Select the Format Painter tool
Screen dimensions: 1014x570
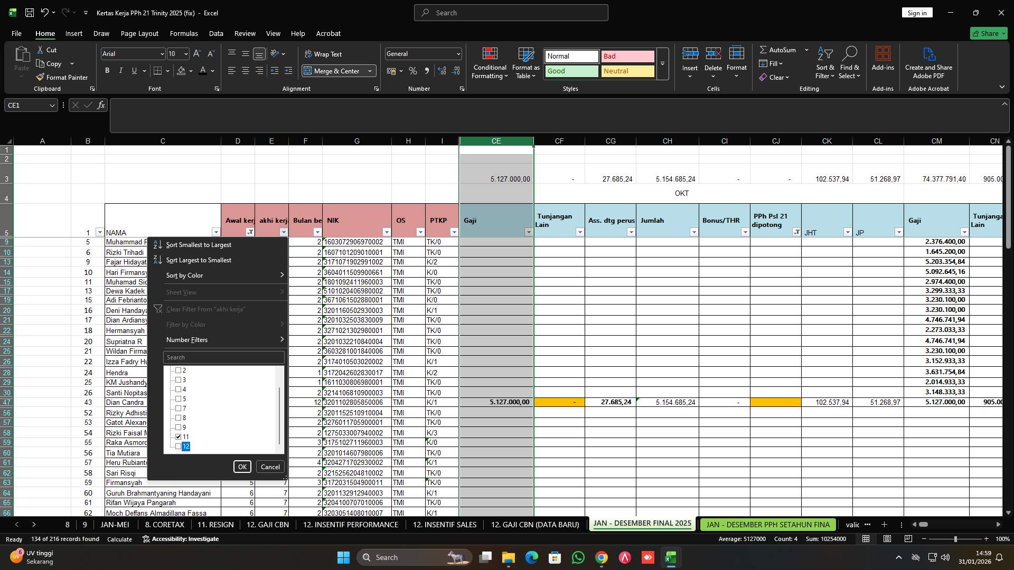point(62,77)
